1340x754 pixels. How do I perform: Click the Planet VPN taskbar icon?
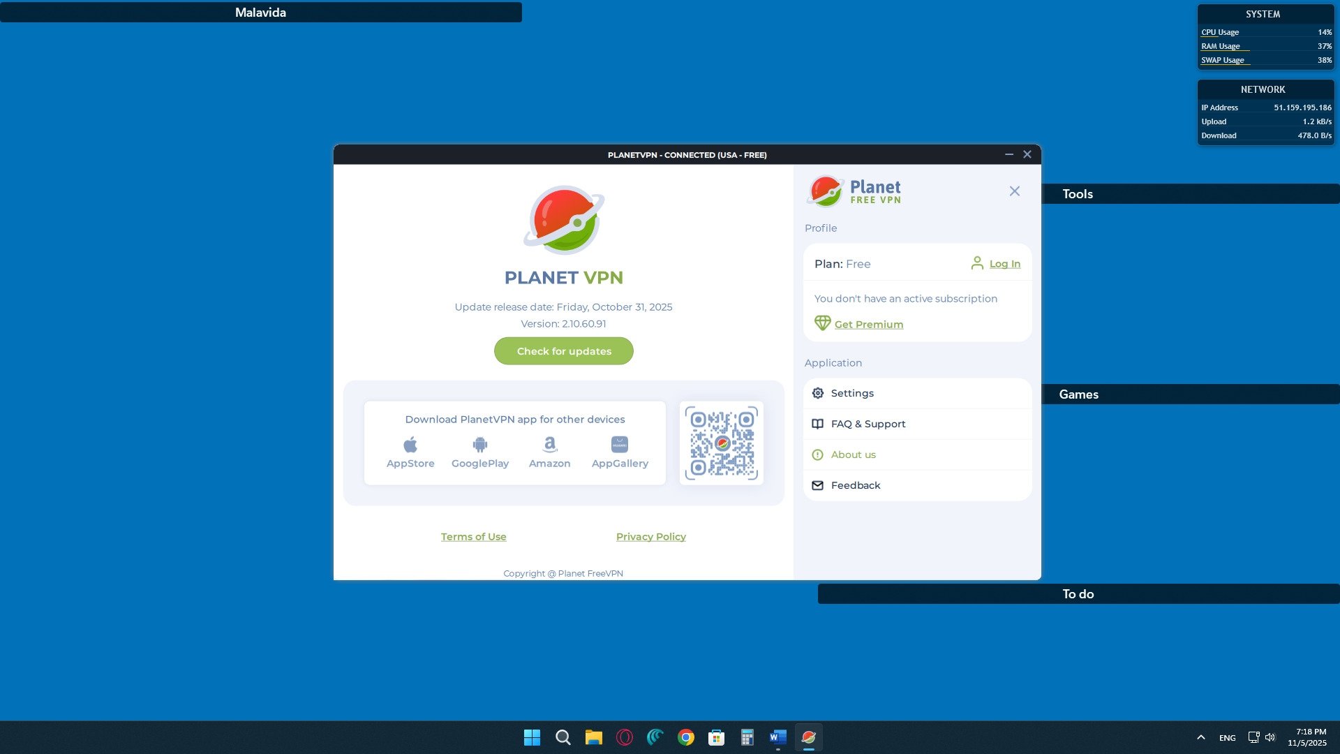pos(808,737)
